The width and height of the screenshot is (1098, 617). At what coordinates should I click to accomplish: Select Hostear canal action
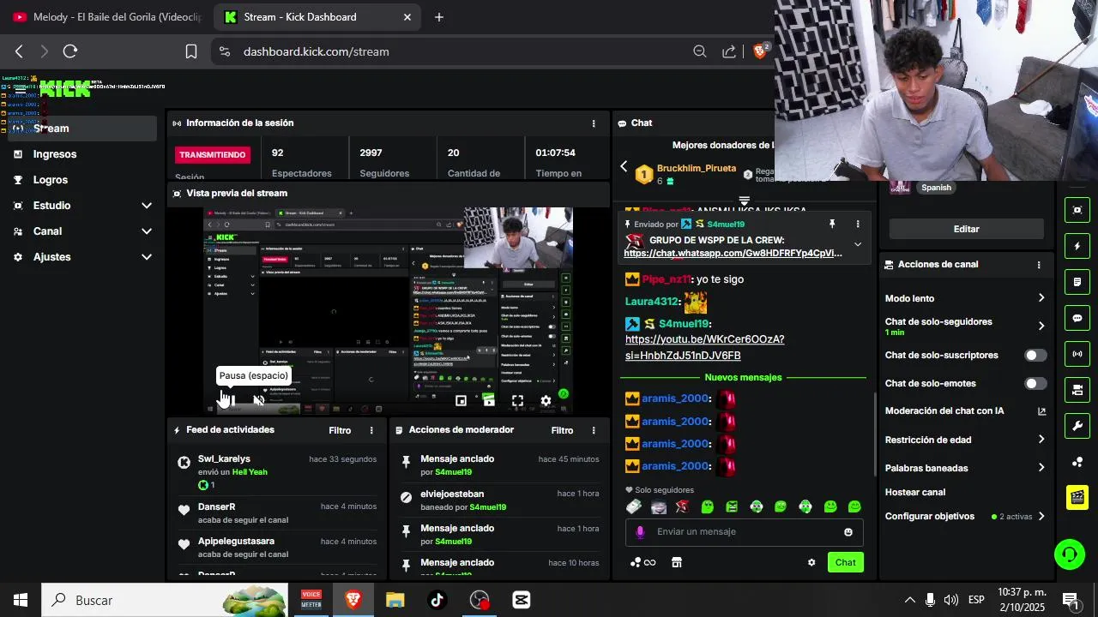[915, 493]
